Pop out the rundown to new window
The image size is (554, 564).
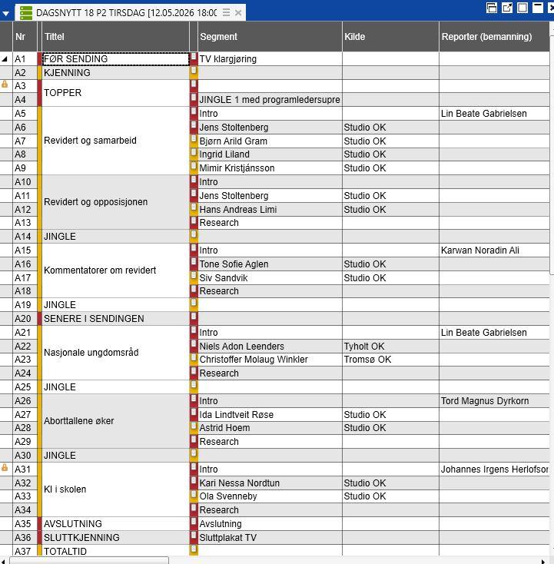pos(507,8)
